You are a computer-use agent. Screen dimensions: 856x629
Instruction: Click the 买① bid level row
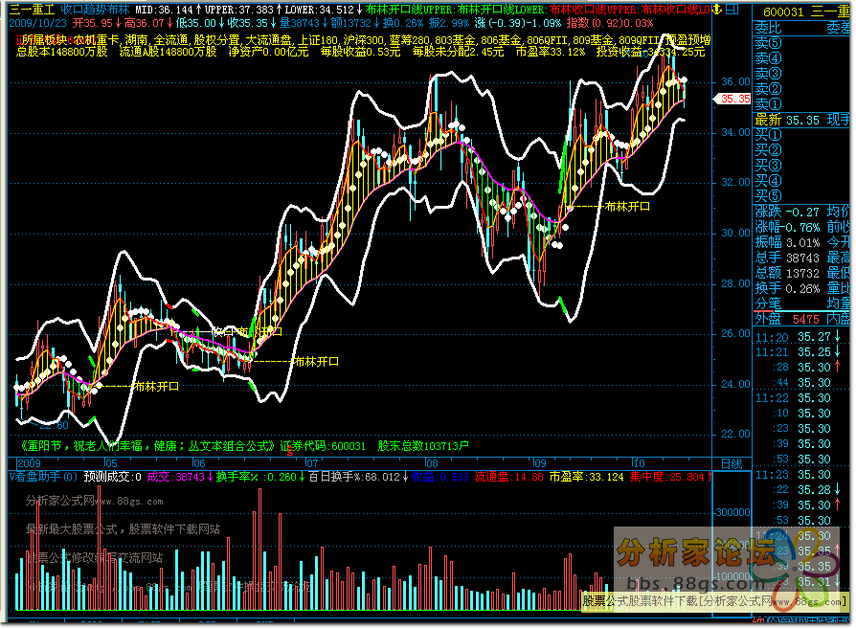pos(768,134)
